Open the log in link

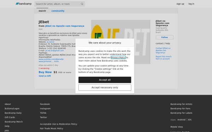point(191,4)
